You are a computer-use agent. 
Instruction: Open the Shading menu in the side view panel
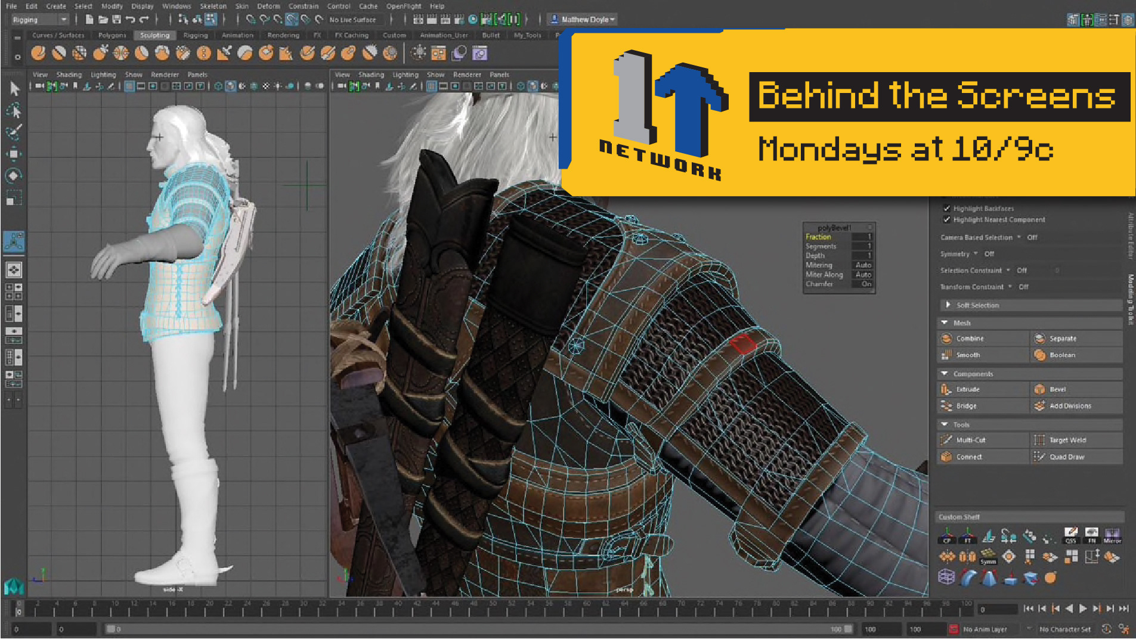pyautogui.click(x=69, y=75)
